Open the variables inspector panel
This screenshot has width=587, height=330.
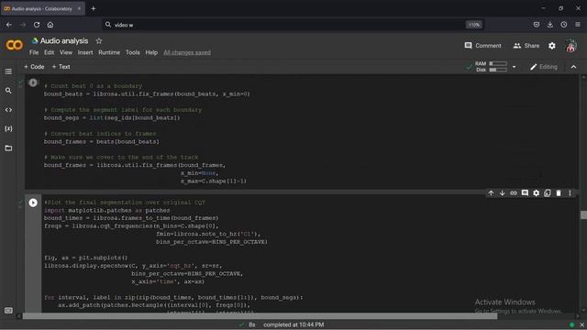point(8,128)
